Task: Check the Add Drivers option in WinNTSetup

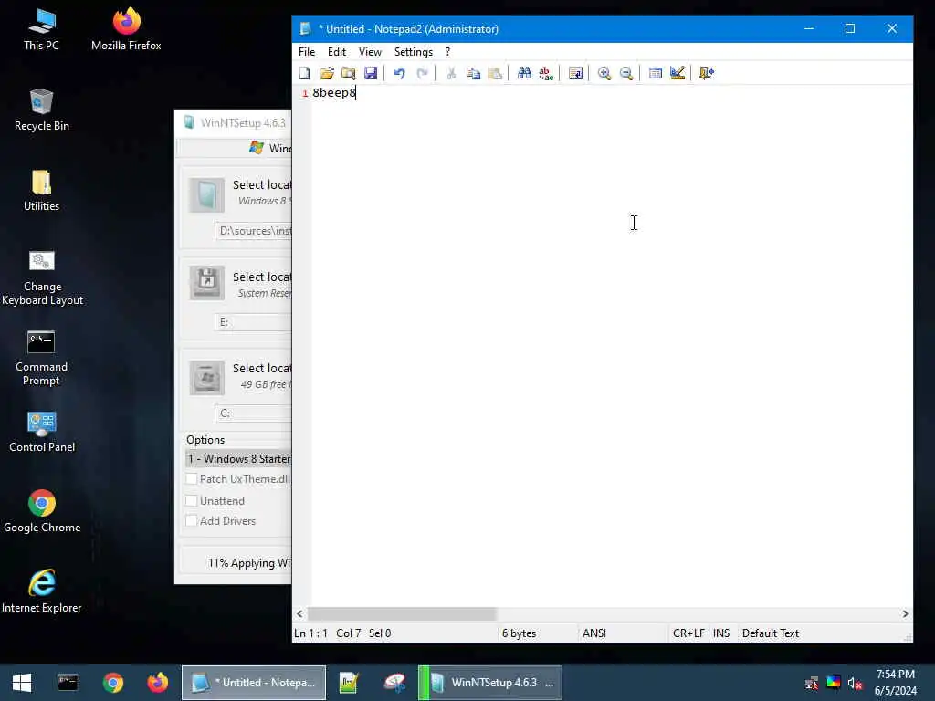Action: pyautogui.click(x=192, y=521)
